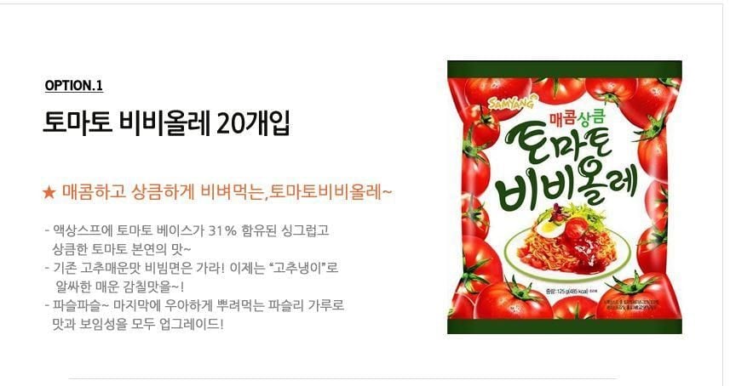This screenshot has height=386, width=730.
Task: Click the boiled egg on the noodle plate
Action: [x=547, y=229]
